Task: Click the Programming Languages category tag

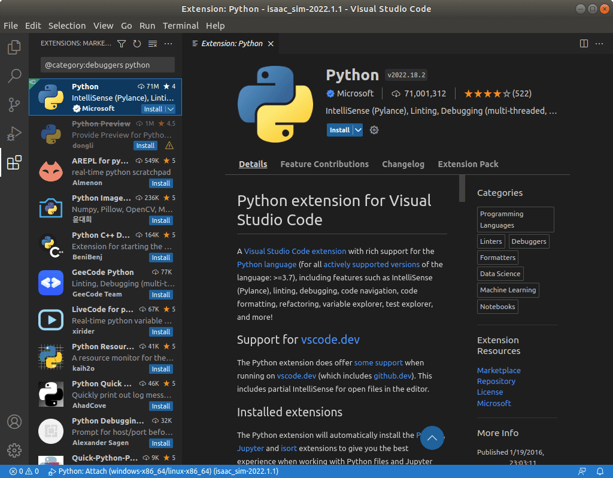Action: (515, 219)
